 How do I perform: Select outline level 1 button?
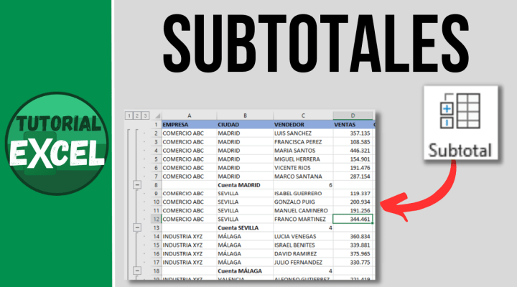coord(129,116)
